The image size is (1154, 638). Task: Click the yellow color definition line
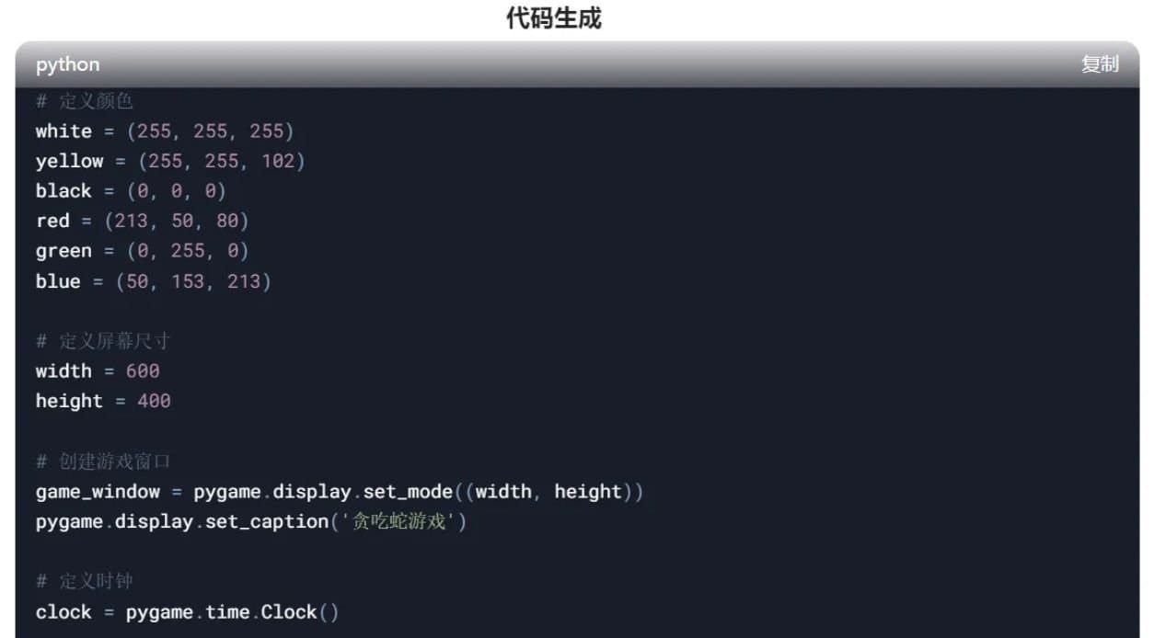[x=169, y=161]
